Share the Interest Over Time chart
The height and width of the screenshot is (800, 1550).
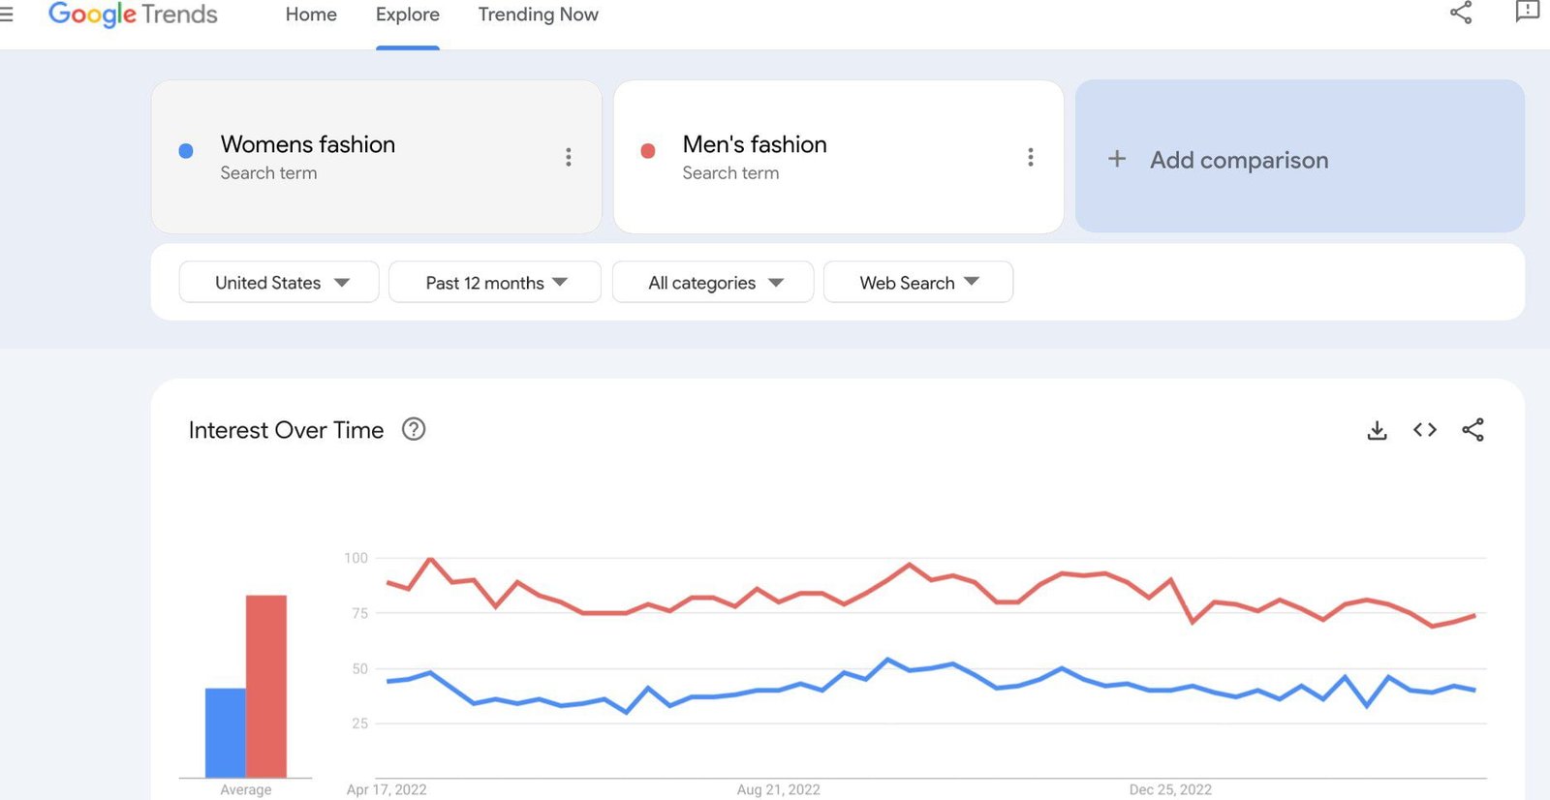coord(1472,430)
